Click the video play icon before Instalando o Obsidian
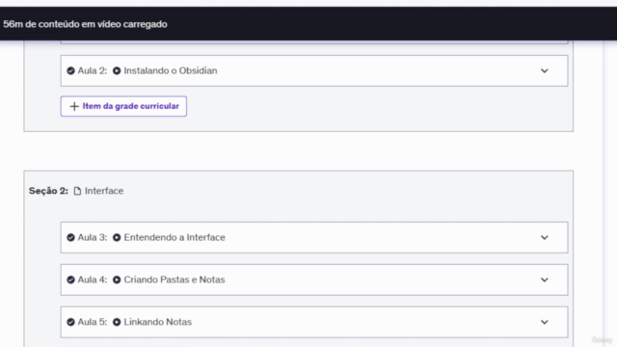The height and width of the screenshot is (347, 617). click(117, 70)
